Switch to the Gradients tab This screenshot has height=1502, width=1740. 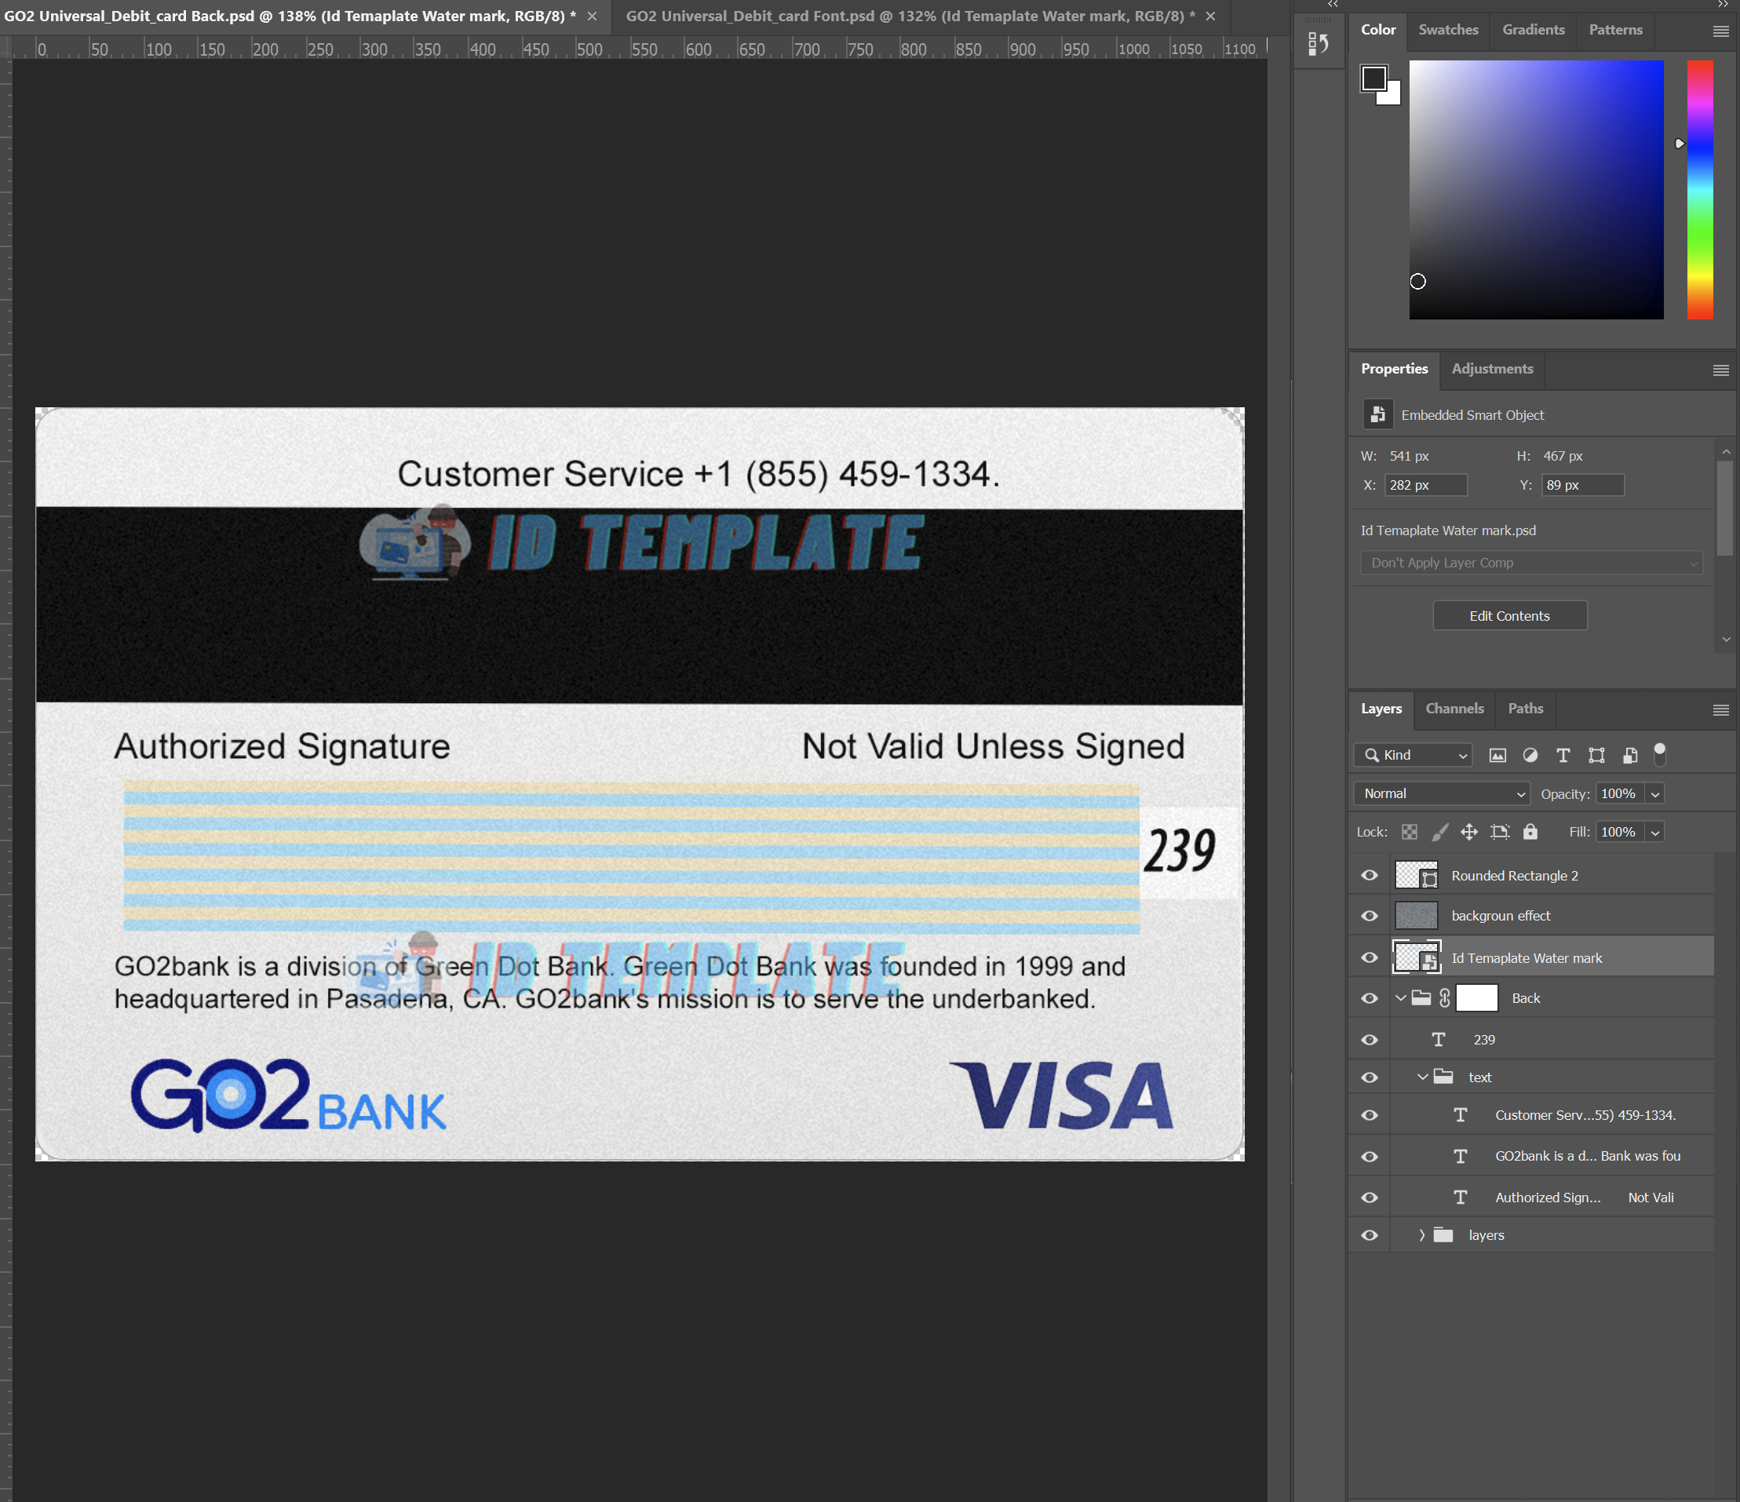pyautogui.click(x=1534, y=29)
